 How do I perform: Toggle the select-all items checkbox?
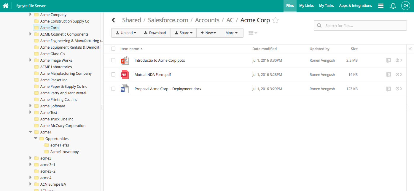113,49
